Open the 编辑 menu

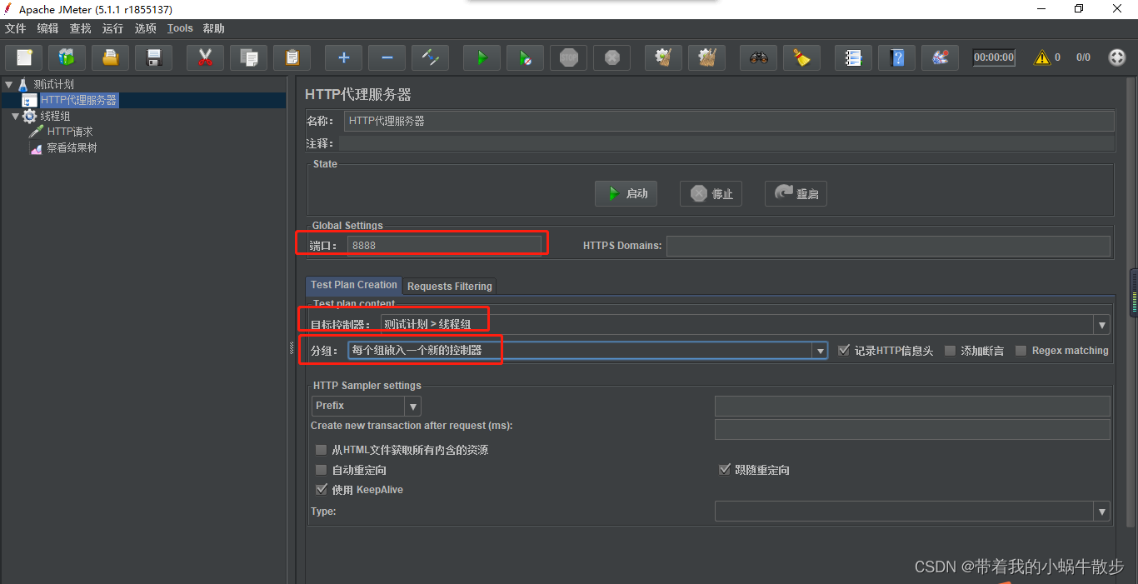(x=48, y=28)
